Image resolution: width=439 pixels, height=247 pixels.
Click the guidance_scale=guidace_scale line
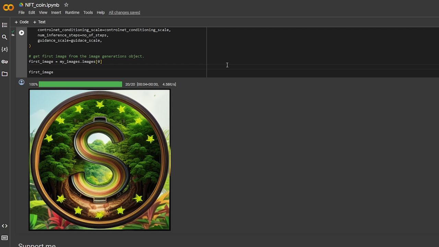tap(70, 40)
